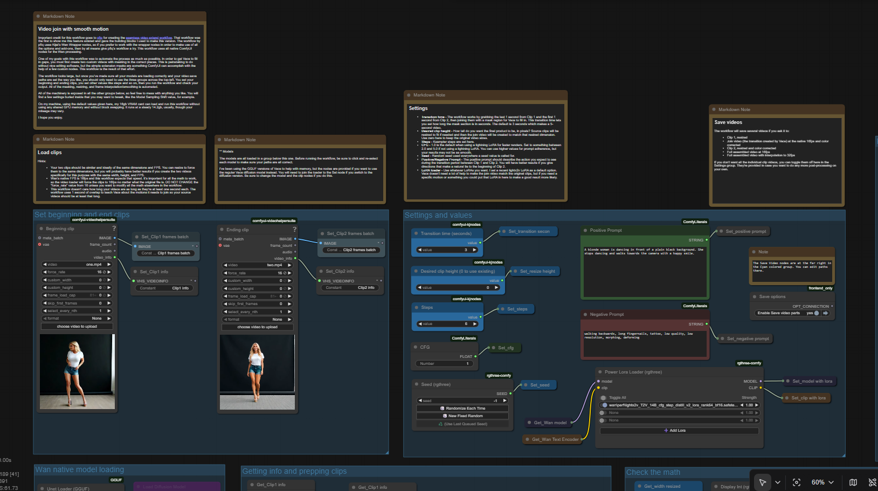
Task: Decrease the Steps value with left arrow
Action: pos(420,324)
